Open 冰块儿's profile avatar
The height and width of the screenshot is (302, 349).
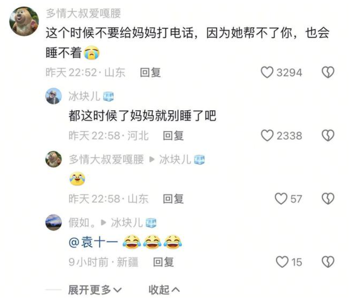point(54,96)
